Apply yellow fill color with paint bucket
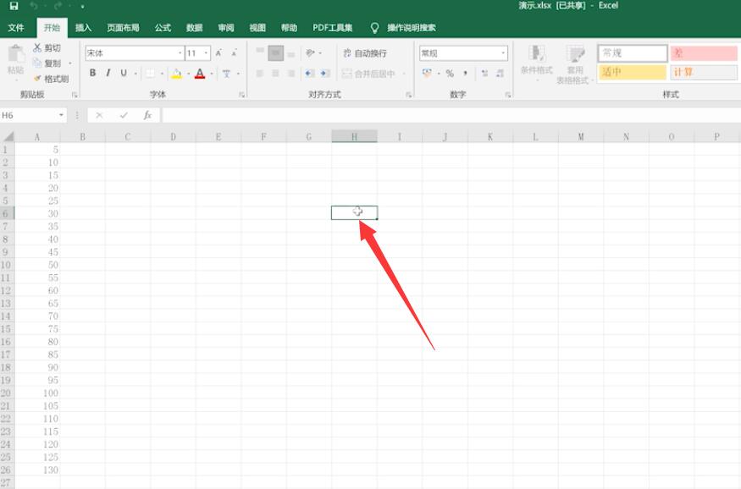The height and width of the screenshot is (489, 741). click(177, 74)
